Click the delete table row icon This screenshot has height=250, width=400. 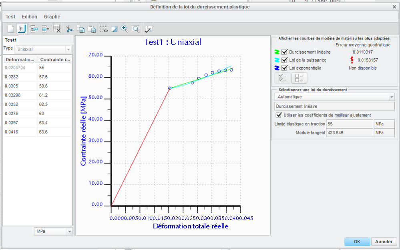[56, 29]
